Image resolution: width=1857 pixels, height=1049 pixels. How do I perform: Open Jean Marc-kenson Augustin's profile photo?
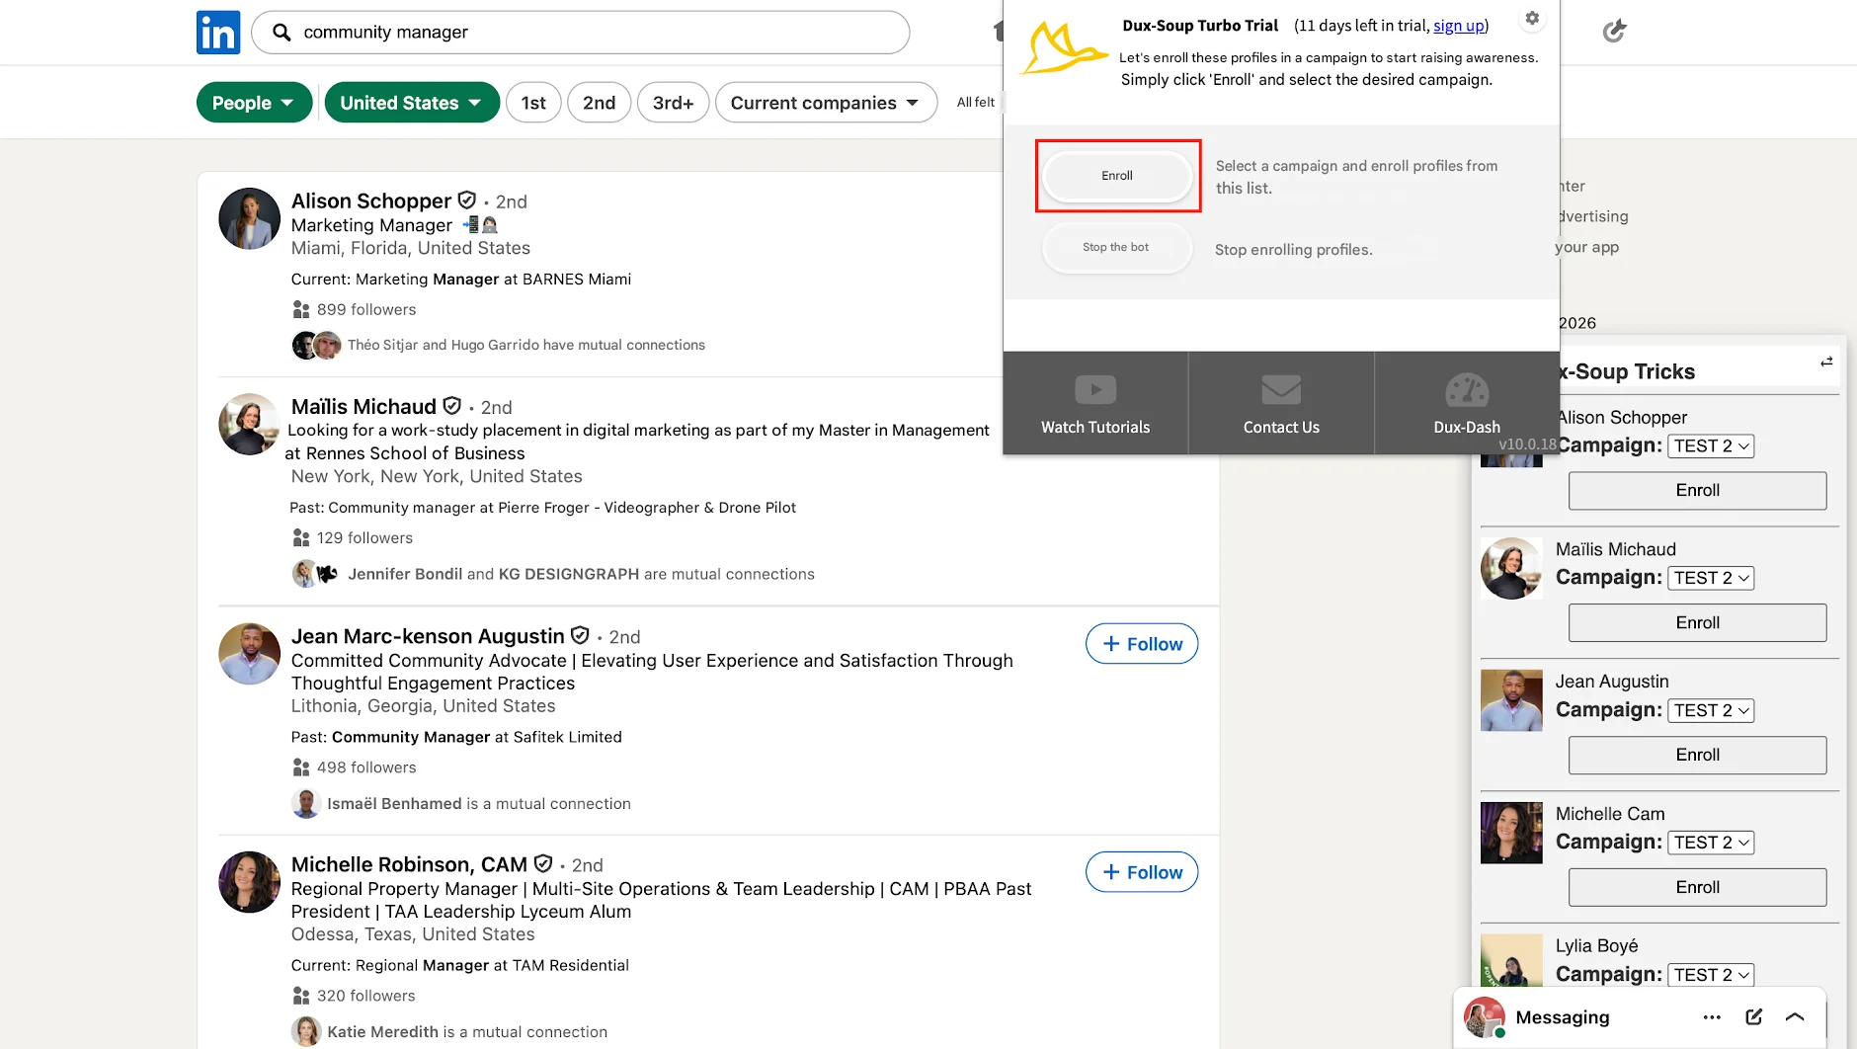pos(249,653)
